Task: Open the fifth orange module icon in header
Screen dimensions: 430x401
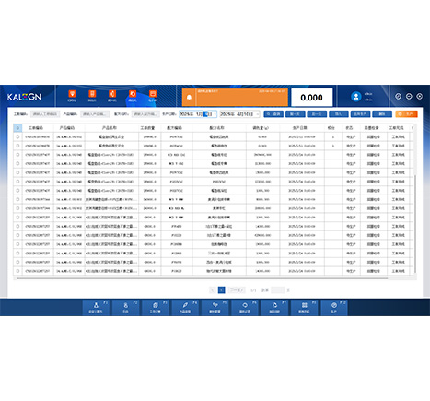Action: (x=153, y=94)
